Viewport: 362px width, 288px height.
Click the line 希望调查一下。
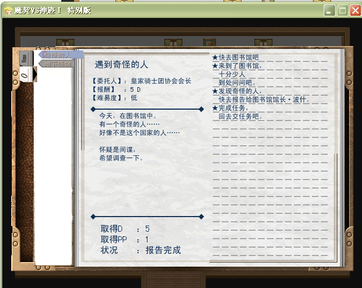coord(121,158)
